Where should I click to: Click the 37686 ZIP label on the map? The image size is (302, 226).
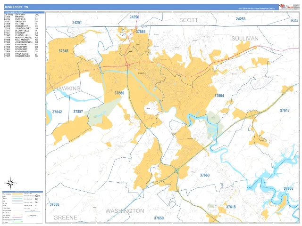(288, 188)
